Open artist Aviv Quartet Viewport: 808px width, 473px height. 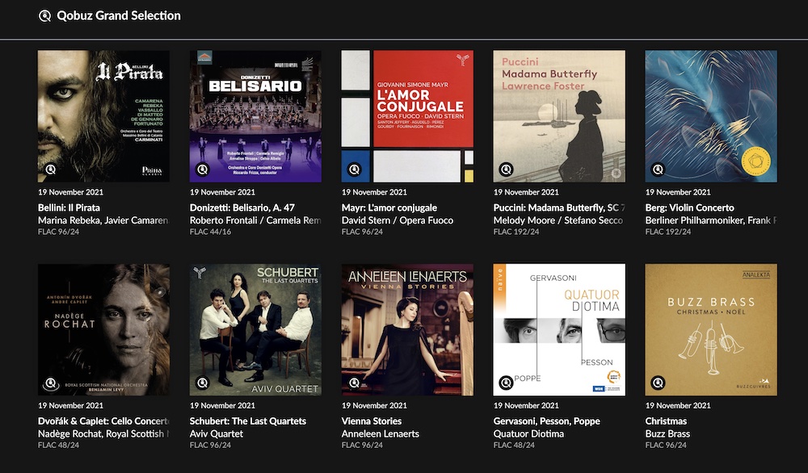tap(217, 434)
